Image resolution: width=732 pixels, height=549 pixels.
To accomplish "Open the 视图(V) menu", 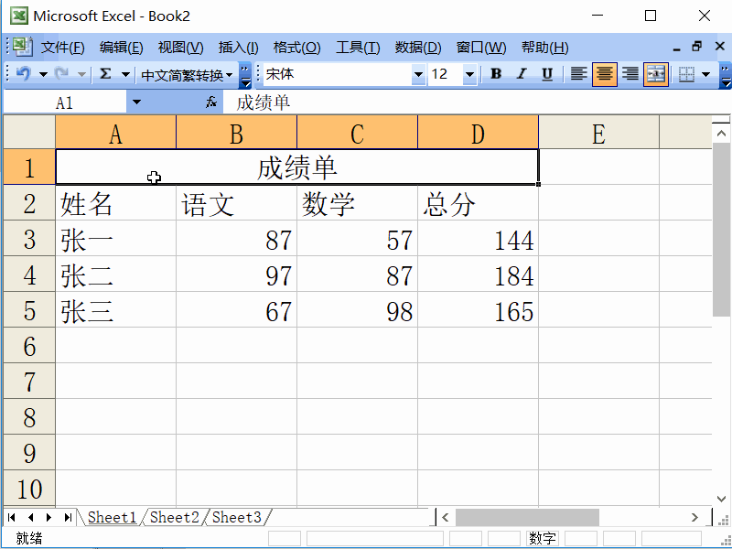I will point(180,48).
